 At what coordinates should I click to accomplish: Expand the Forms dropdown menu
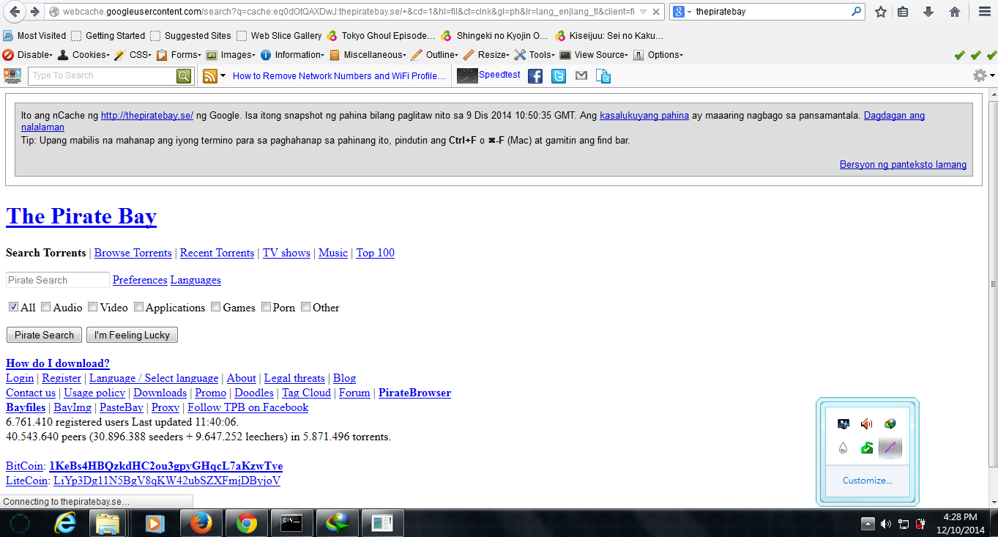point(179,55)
